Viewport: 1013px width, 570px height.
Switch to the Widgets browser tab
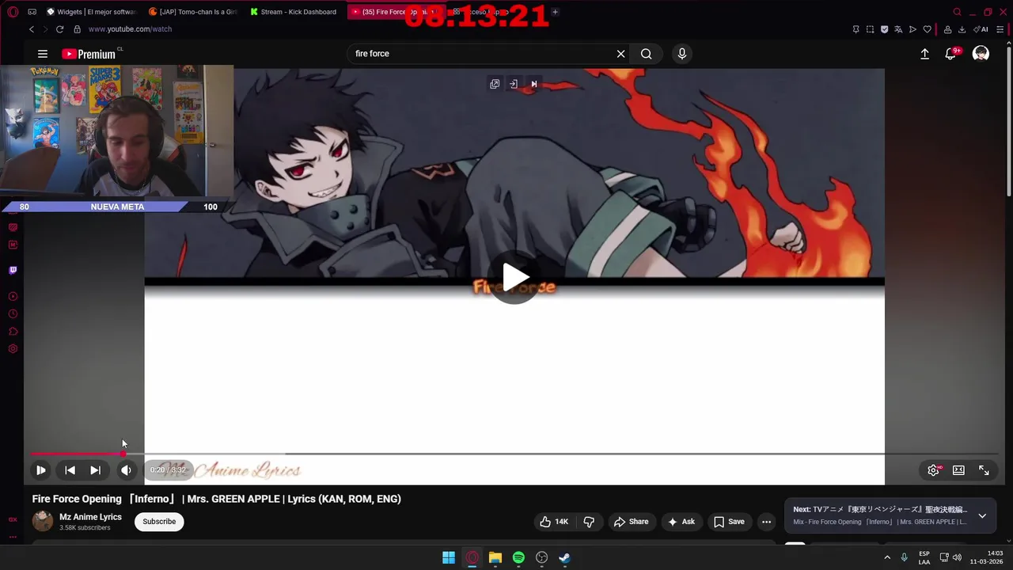90,12
